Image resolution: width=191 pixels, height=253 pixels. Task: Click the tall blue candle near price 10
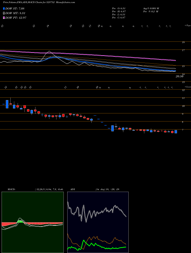[7, 104]
